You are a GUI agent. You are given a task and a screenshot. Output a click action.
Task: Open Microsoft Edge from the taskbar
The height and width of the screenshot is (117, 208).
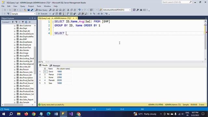click(48, 114)
